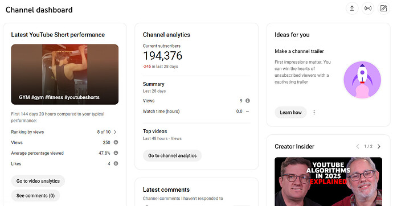Click the 1 / 2 page indicator

click(x=368, y=146)
